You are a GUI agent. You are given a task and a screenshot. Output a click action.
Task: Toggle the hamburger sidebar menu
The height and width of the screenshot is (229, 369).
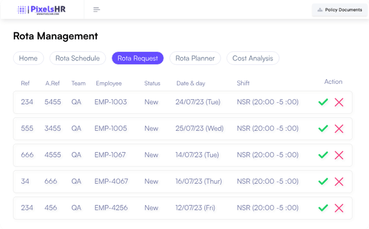[96, 10]
